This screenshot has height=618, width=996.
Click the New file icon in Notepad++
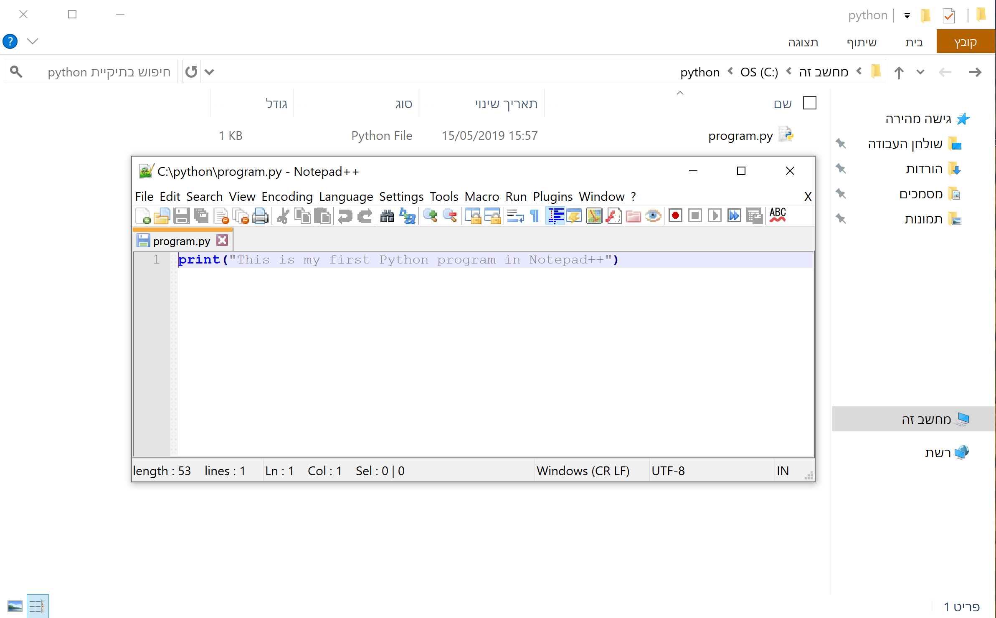tap(143, 216)
